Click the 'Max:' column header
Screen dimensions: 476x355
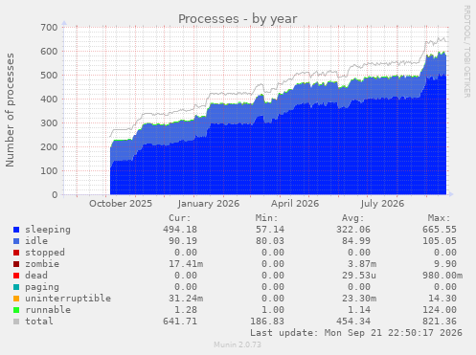point(440,218)
